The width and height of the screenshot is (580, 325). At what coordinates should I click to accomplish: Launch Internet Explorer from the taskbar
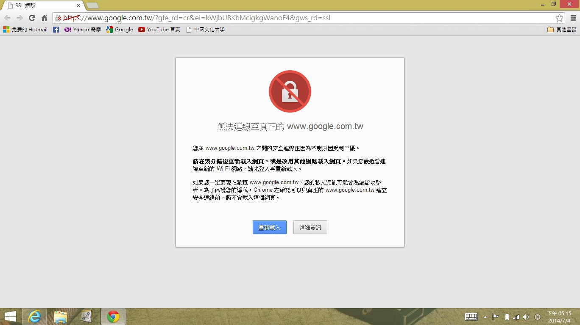coord(34,317)
